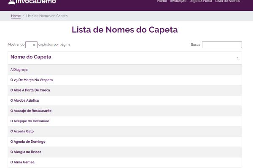
Task: Open the capirotos per page dropdown
Action: point(31,45)
